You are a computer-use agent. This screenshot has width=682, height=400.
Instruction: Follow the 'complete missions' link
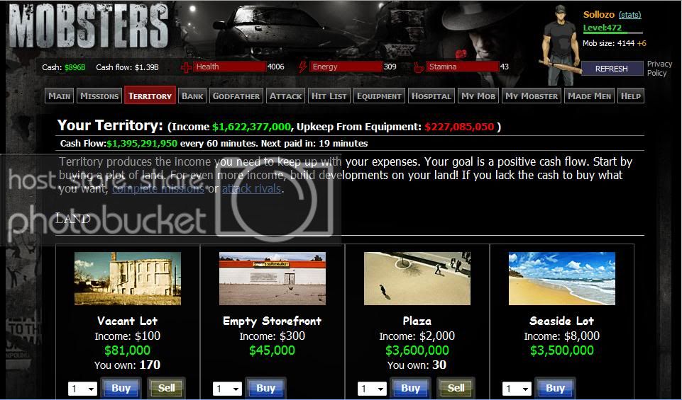coord(158,189)
